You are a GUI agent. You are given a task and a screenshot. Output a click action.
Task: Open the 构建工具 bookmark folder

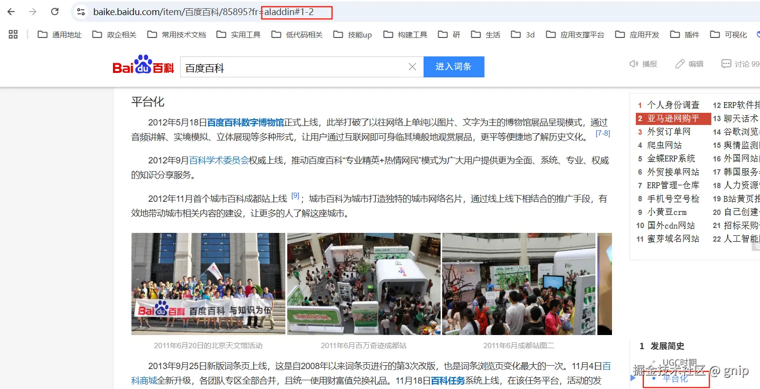pyautogui.click(x=406, y=35)
